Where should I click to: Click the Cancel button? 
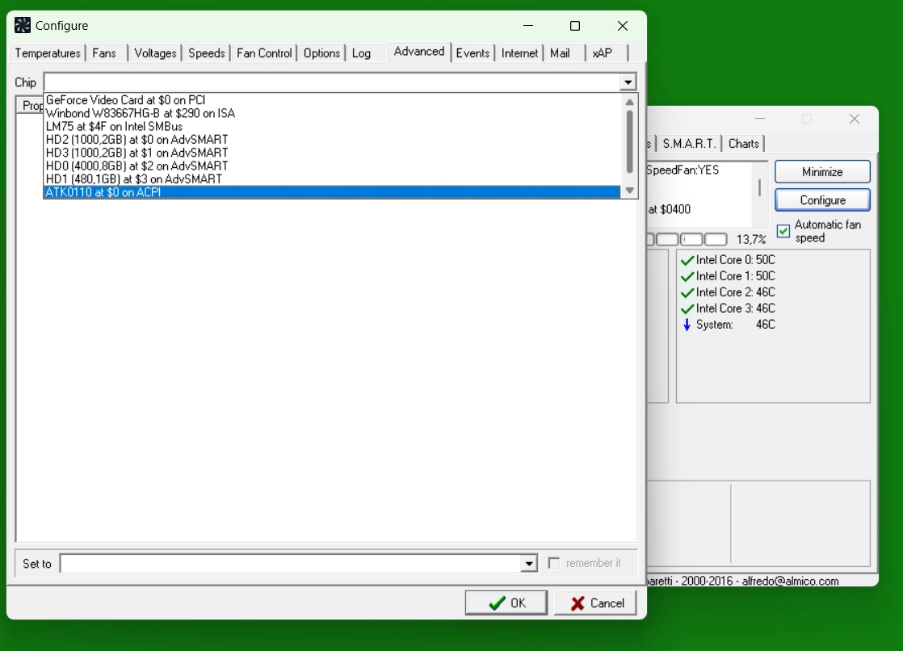click(x=595, y=603)
